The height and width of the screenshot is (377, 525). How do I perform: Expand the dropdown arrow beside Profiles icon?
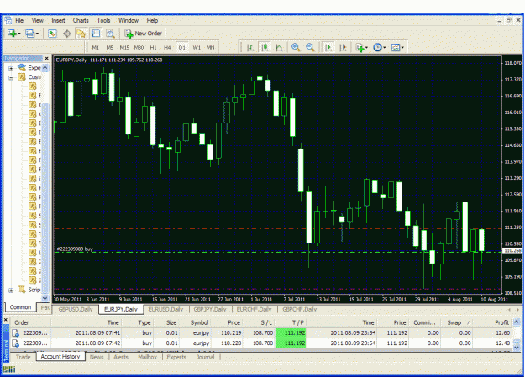37,34
